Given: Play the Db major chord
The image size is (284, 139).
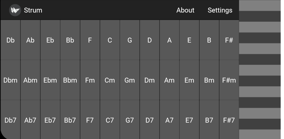Looking at the screenshot, I should click(x=11, y=40).
